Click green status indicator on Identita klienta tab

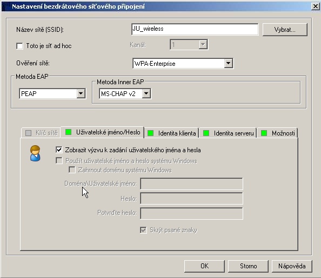151,133
